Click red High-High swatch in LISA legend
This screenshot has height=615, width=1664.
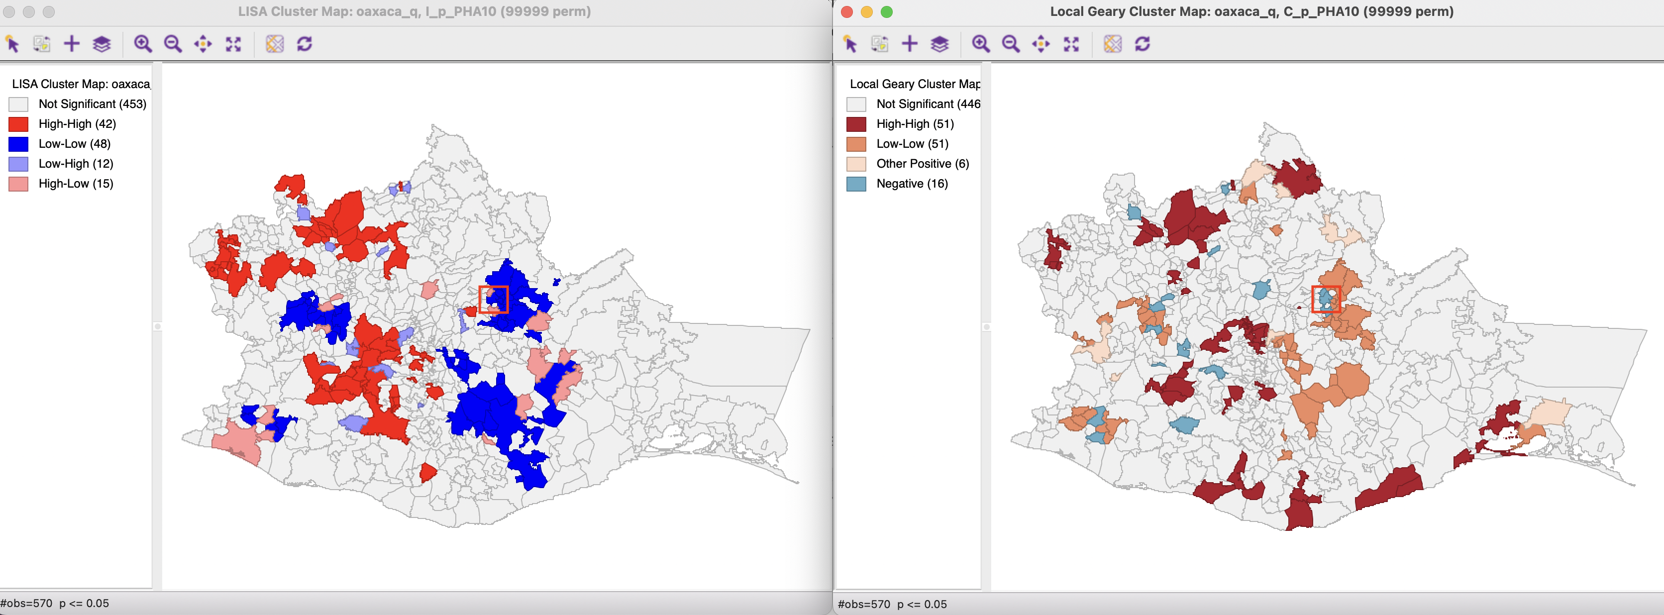click(x=18, y=124)
